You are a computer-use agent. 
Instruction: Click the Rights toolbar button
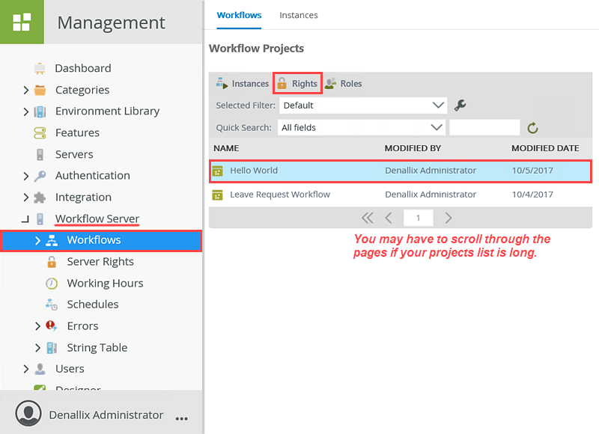297,83
